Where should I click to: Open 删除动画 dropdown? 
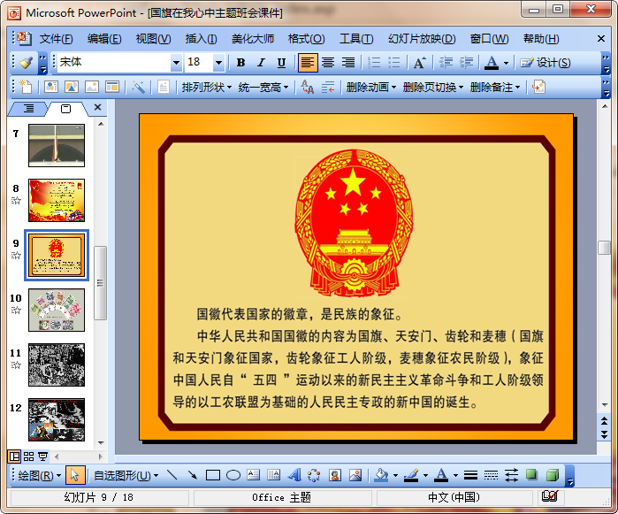point(370,87)
